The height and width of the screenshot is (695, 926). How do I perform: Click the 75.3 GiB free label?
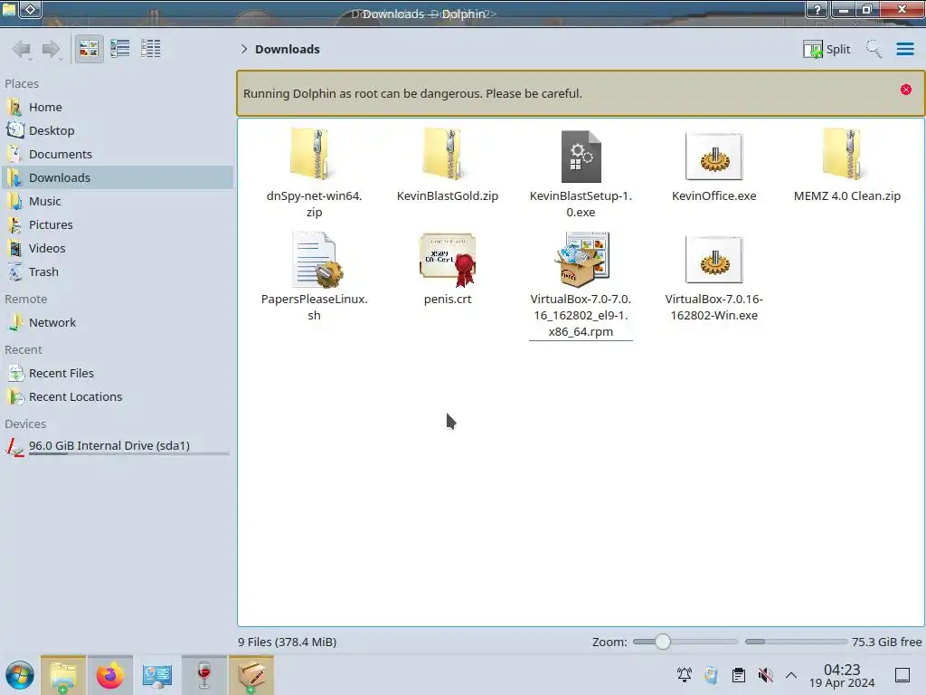[886, 642]
